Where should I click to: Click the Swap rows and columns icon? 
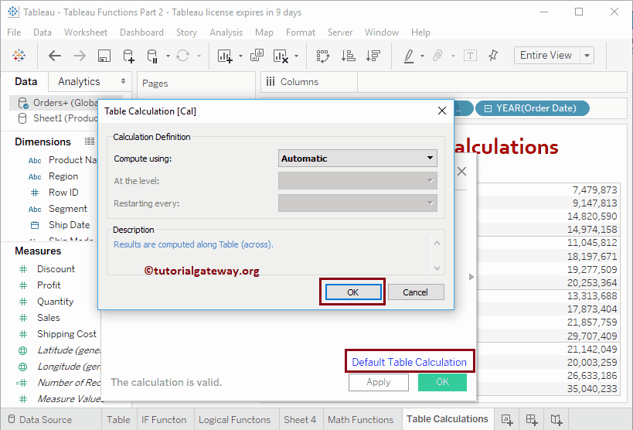tap(323, 56)
